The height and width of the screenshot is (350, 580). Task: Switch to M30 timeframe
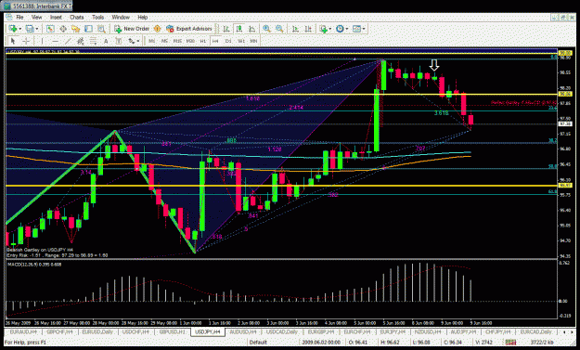point(190,41)
